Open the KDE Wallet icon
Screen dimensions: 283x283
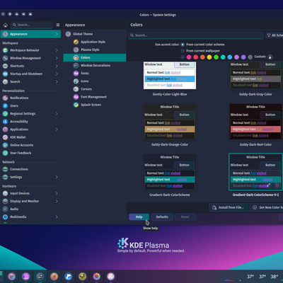coord(5,137)
